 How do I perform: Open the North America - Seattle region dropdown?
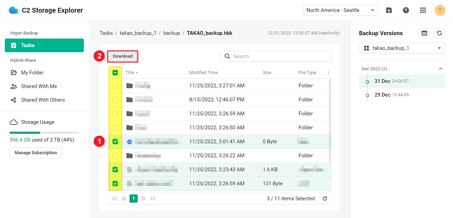coord(340,10)
